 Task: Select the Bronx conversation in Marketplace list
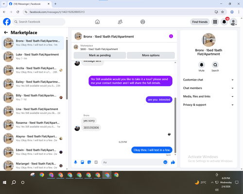(x=33, y=43)
